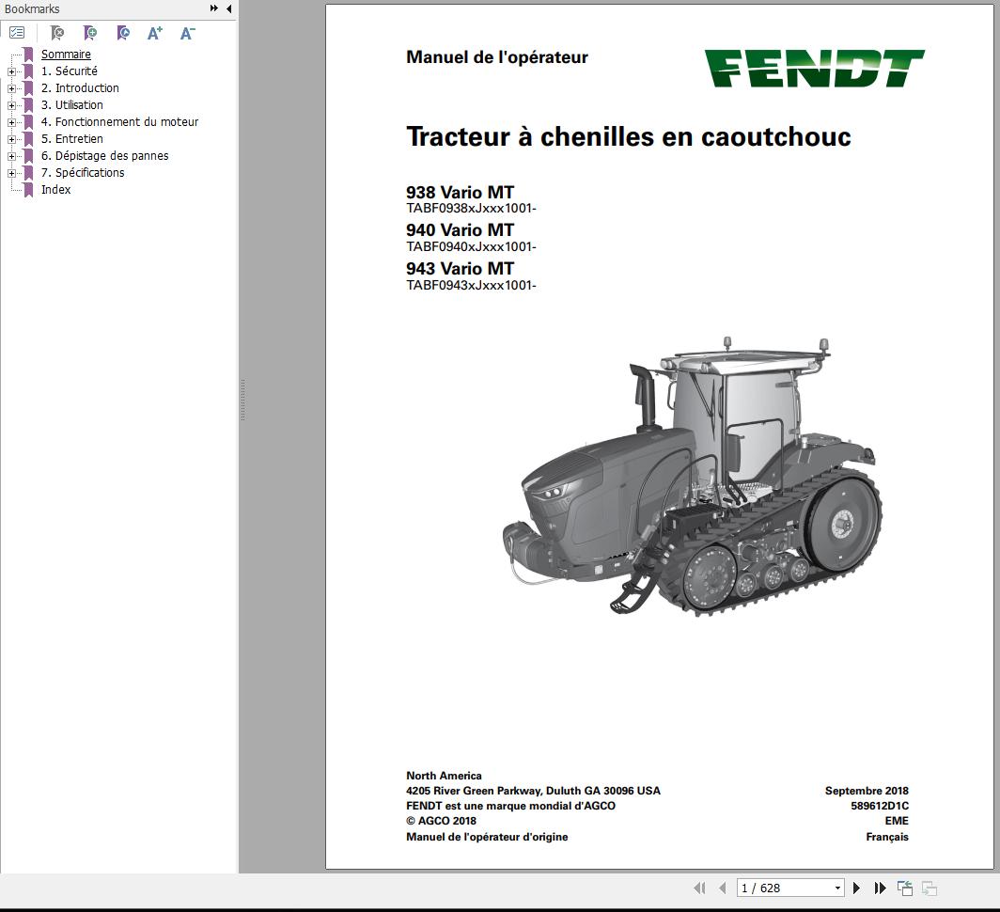This screenshot has width=1000, height=912.
Task: Select the 2. Introduction bookmark
Action: pyautogui.click(x=80, y=88)
